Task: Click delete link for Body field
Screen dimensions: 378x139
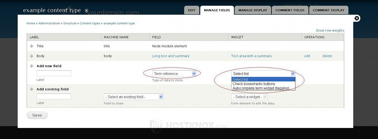Action: [x=327, y=56]
